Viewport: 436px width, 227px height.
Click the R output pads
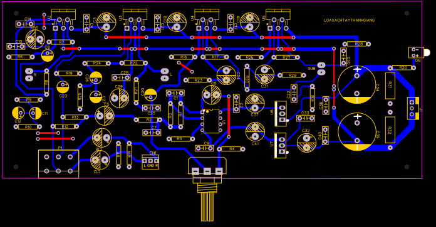[x=29, y=75]
